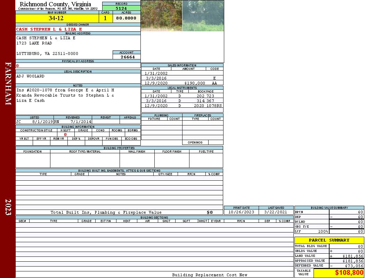Click the reviewed date 7/1/2014
Viewport: 365px width, 278px height.
tap(81, 122)
